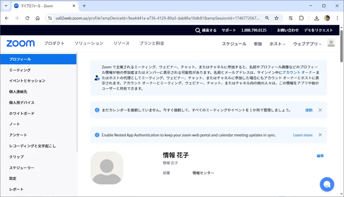Open the chat support bubble
Screen dimensions: 344x197
327,184
